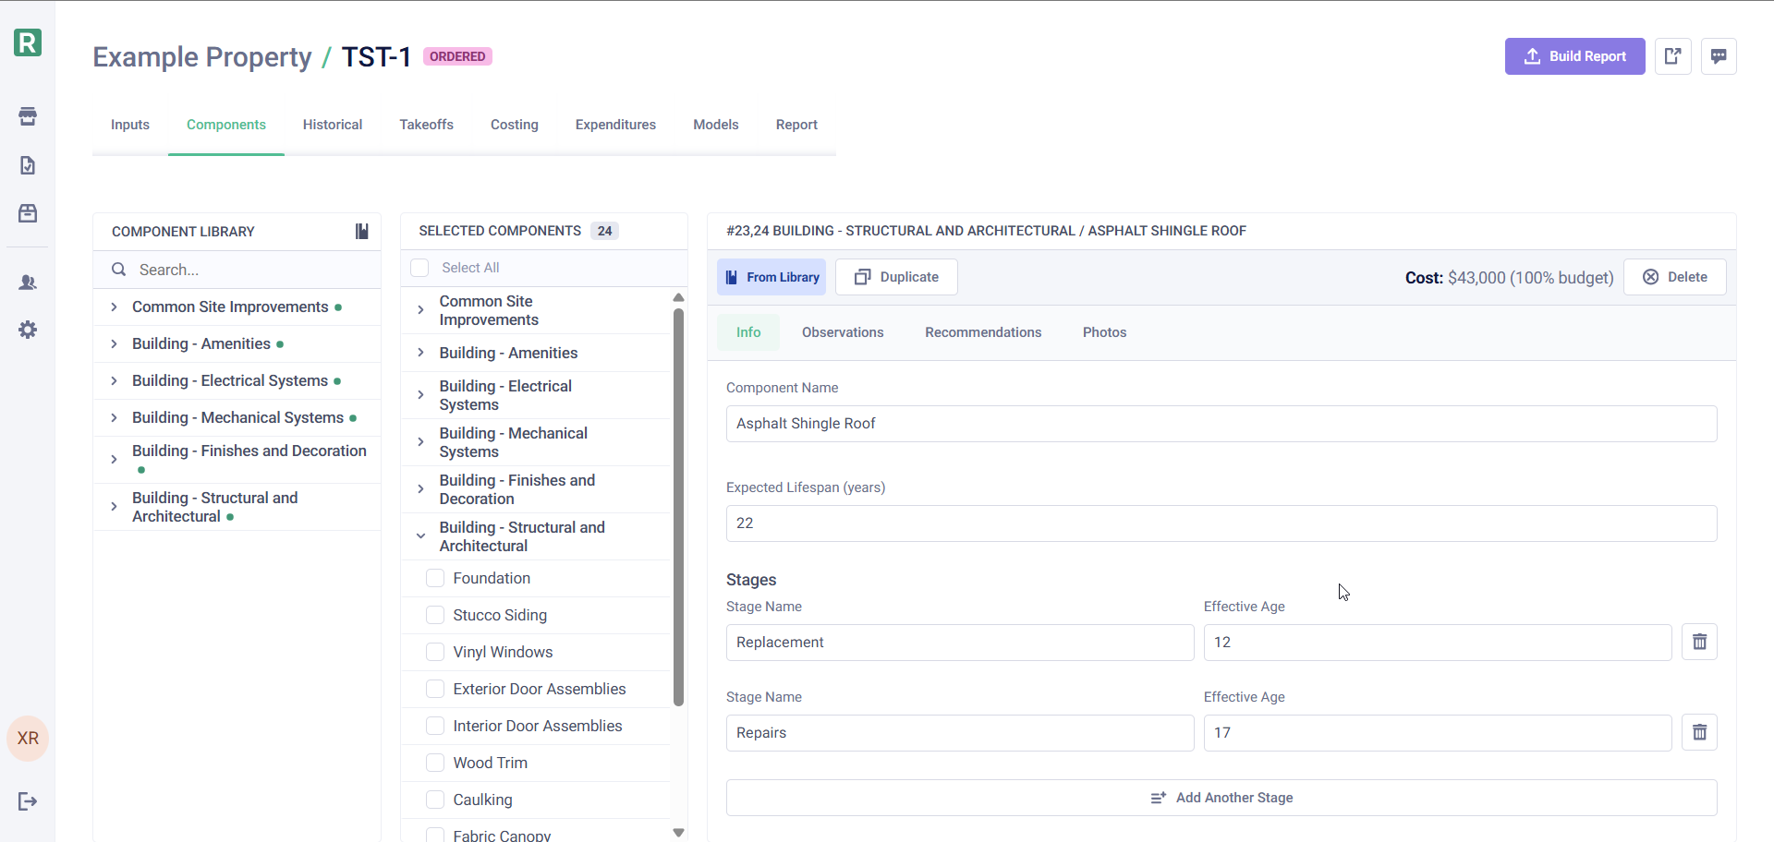Expand selected Building - Amenities group
The image size is (1774, 842).
[420, 353]
